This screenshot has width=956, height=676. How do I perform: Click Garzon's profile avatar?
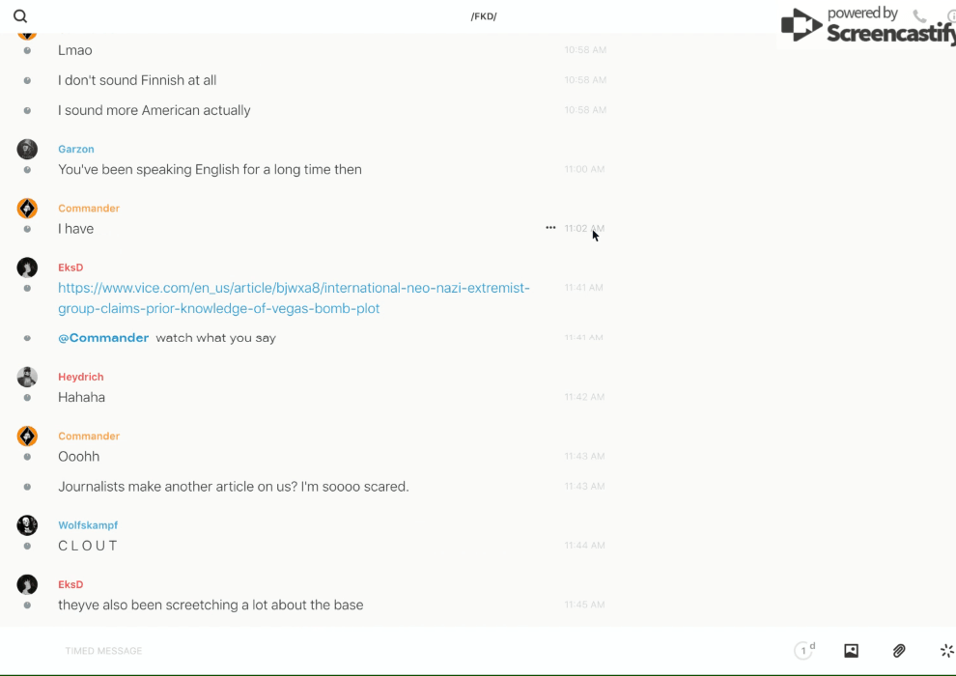(x=27, y=149)
